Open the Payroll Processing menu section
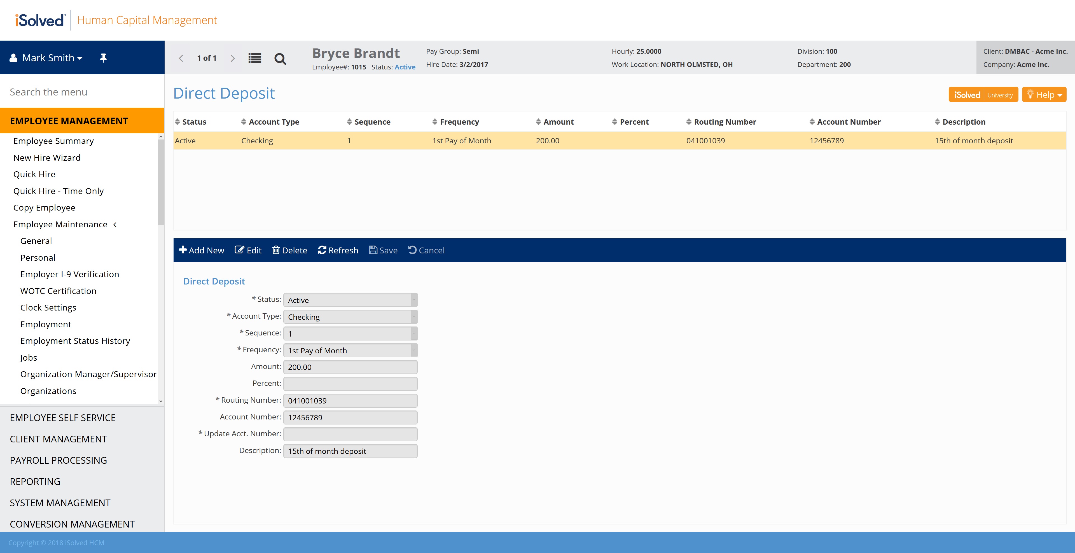 [x=59, y=460]
